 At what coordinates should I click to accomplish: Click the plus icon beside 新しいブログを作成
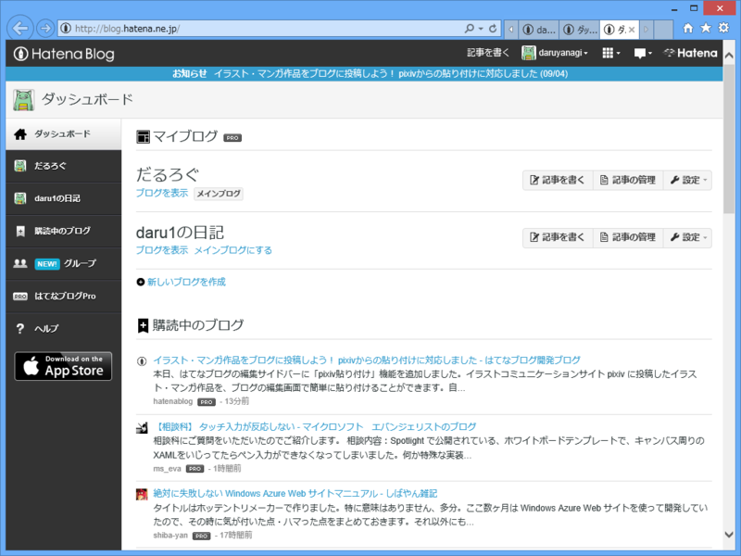(141, 283)
